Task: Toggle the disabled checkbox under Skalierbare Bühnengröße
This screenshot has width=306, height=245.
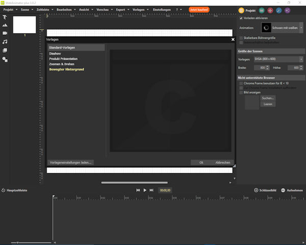Action: point(241,42)
